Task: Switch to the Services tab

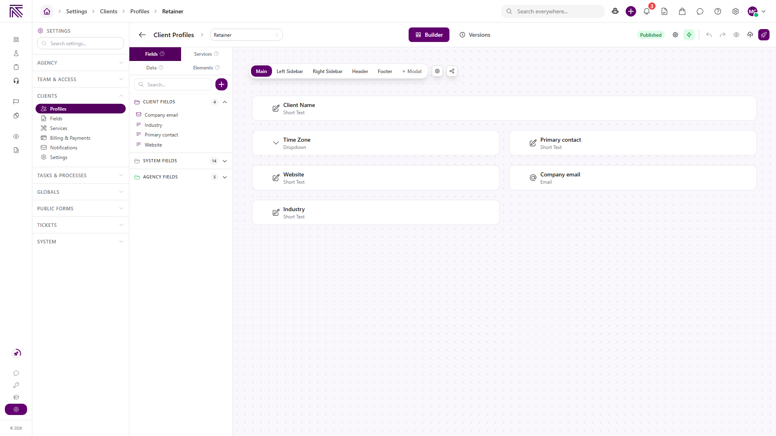Action: tap(206, 54)
